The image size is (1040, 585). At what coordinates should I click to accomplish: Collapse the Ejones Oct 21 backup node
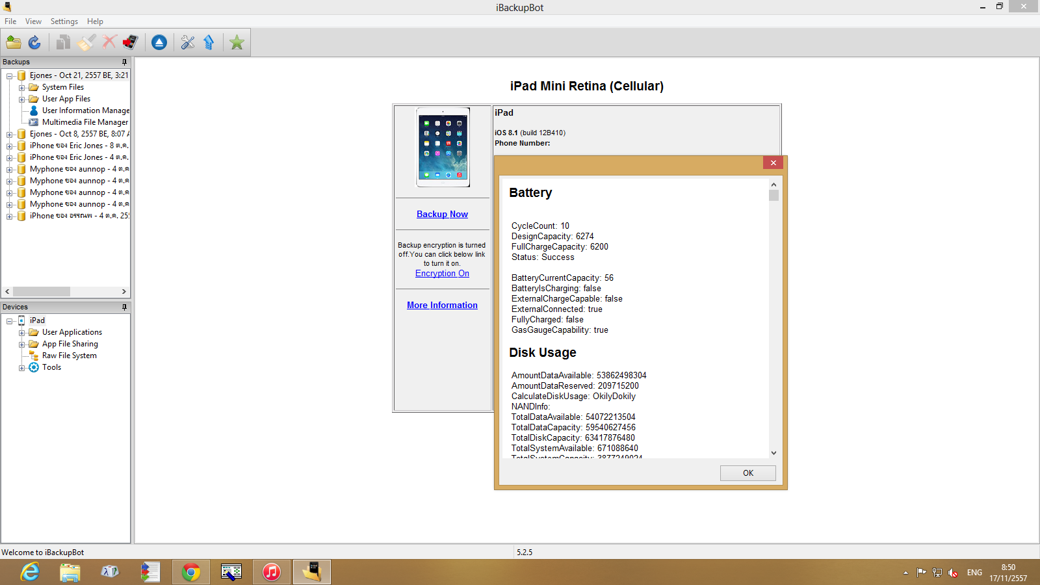pyautogui.click(x=10, y=76)
